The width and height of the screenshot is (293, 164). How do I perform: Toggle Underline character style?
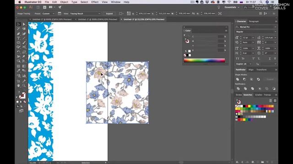click(x=270, y=59)
